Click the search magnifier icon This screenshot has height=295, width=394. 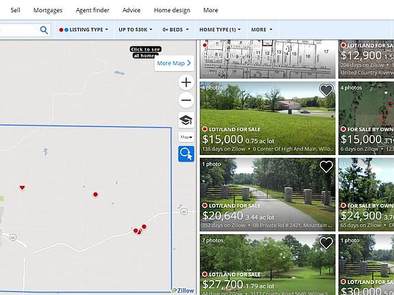44,30
